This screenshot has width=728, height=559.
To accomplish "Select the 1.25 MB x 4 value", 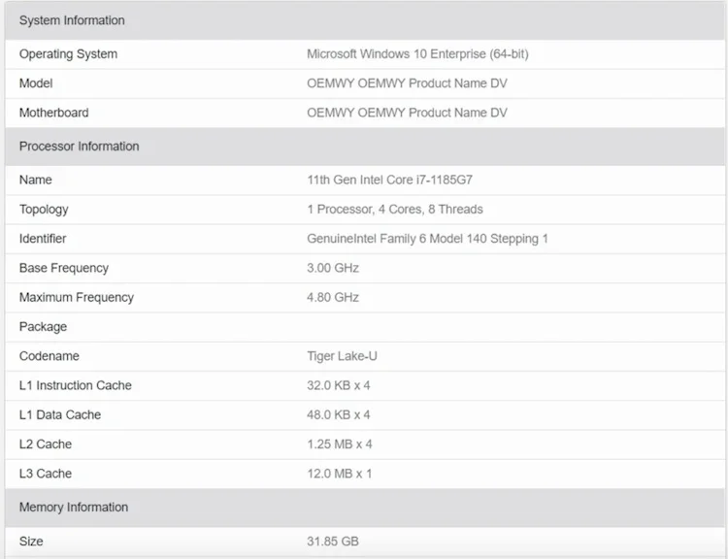I will tap(340, 444).
